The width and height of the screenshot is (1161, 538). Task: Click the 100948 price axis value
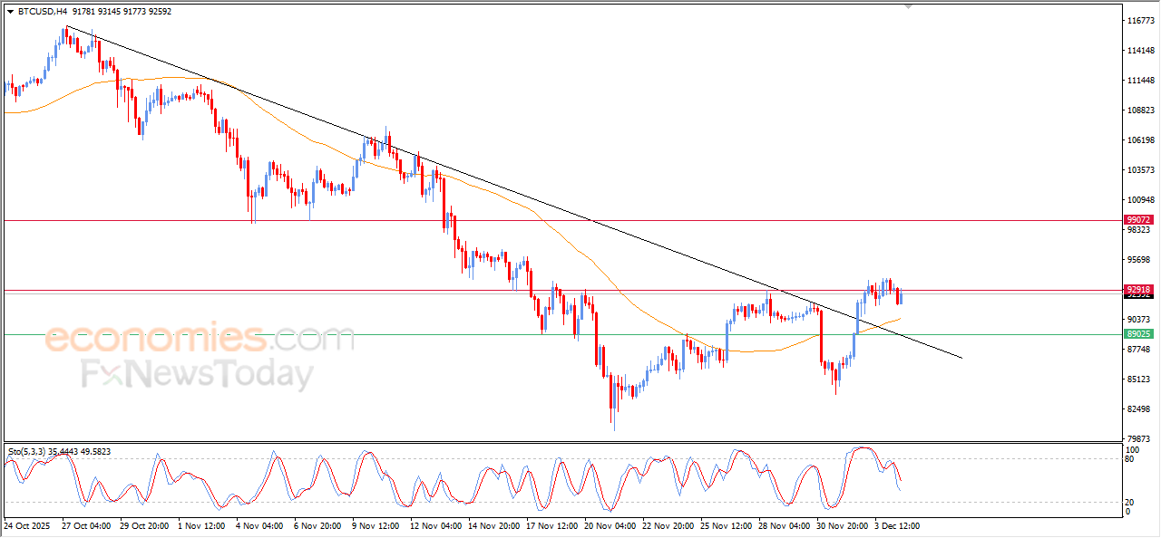pyautogui.click(x=1139, y=200)
